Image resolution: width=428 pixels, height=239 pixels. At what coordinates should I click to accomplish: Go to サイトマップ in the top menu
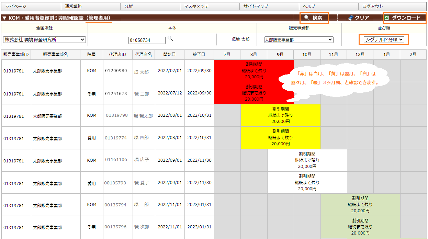tap(256, 6)
